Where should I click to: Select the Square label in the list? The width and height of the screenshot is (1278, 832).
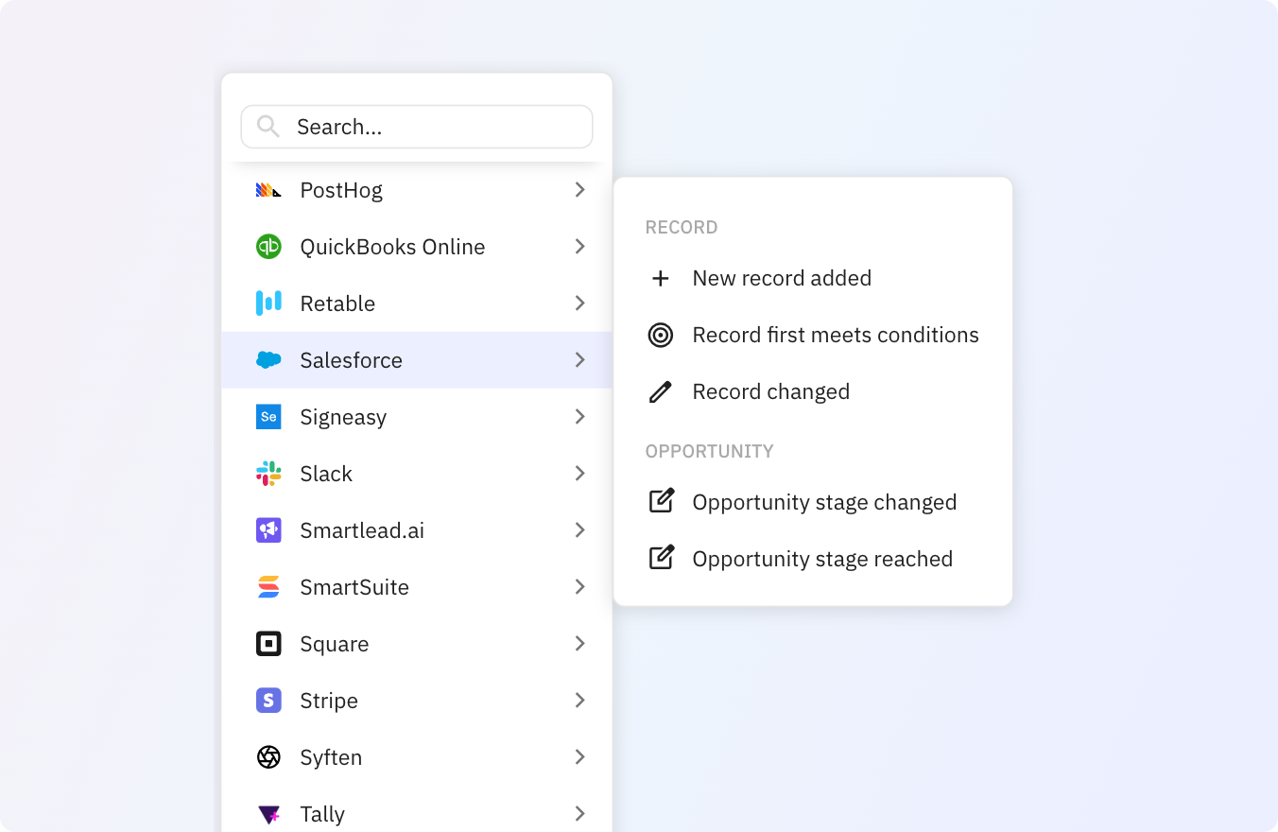point(335,644)
